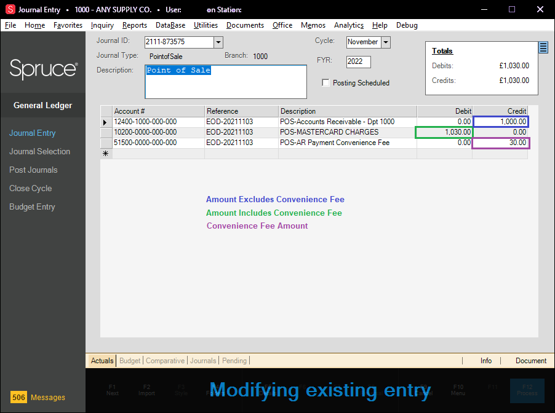Click the Cycle November field
Viewport: 555px width, 413px height.
coord(364,42)
